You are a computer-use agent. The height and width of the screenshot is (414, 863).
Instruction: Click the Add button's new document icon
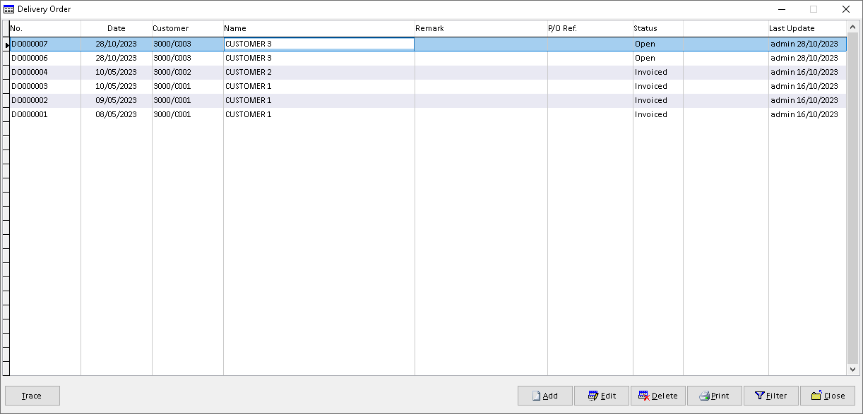click(x=536, y=396)
